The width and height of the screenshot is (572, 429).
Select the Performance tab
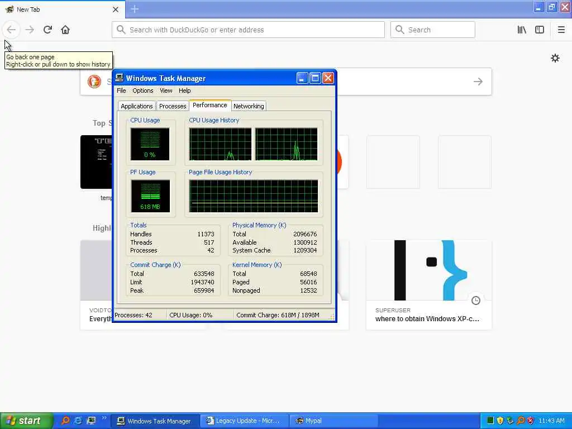coord(210,105)
